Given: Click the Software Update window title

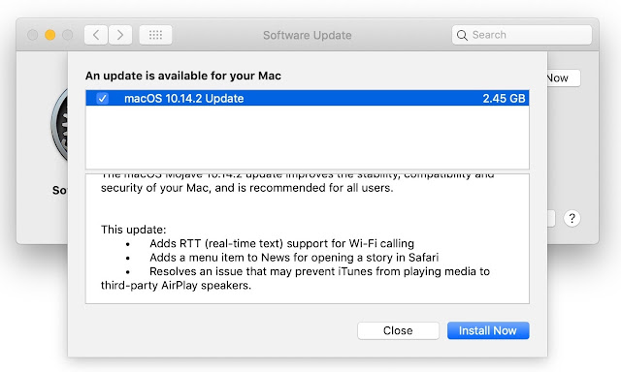Looking at the screenshot, I should click(308, 35).
